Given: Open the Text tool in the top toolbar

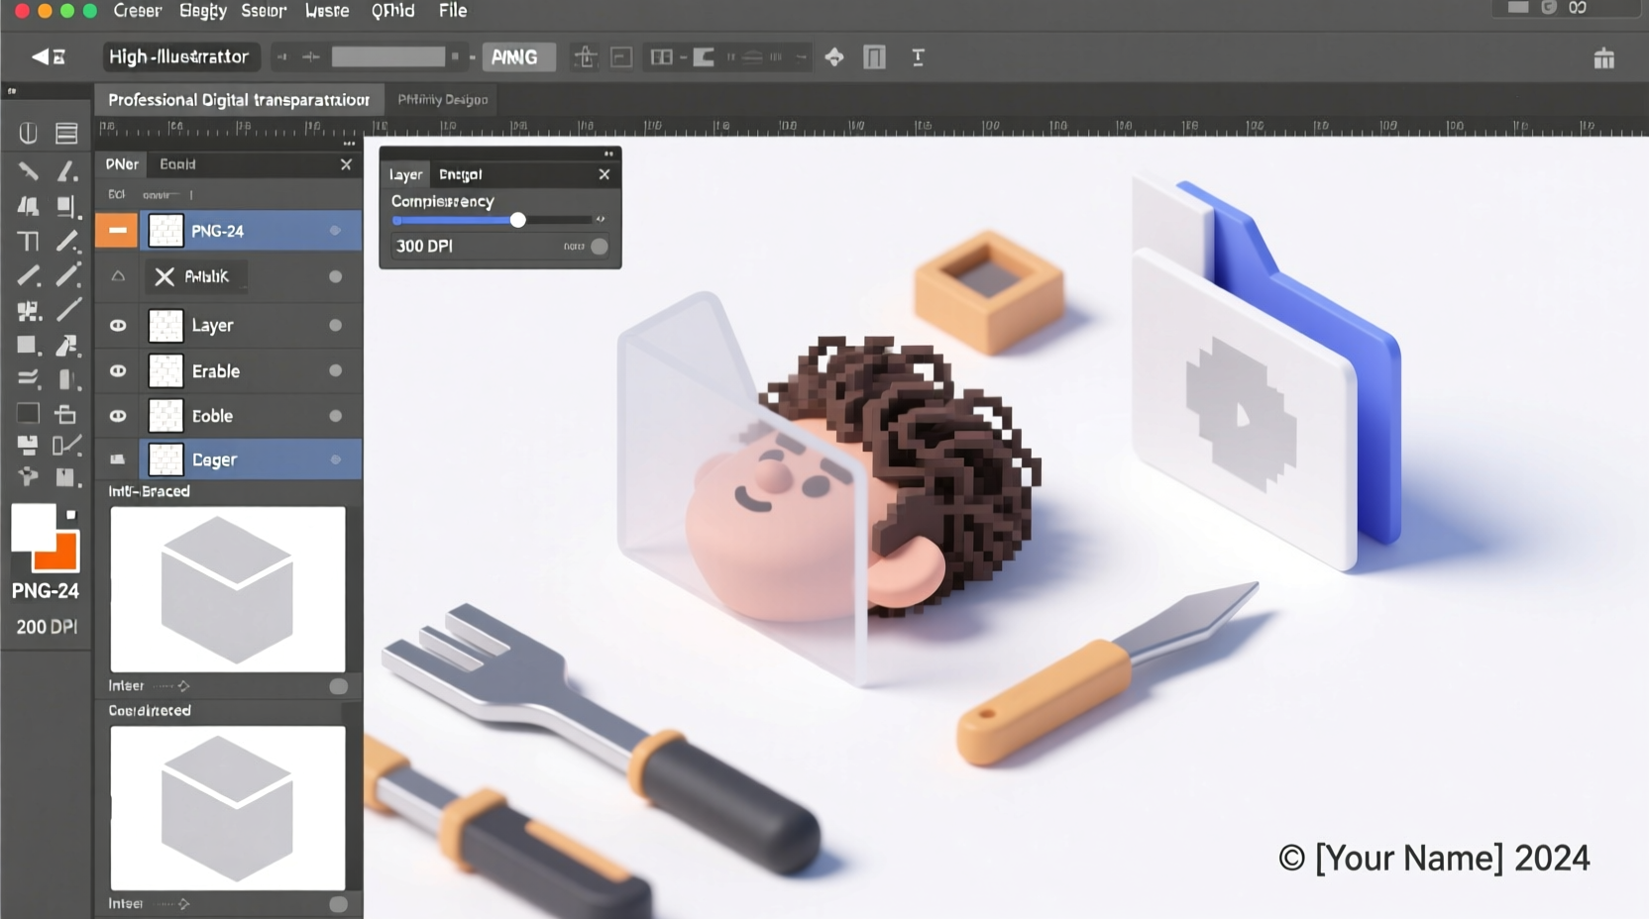Looking at the screenshot, I should [918, 56].
